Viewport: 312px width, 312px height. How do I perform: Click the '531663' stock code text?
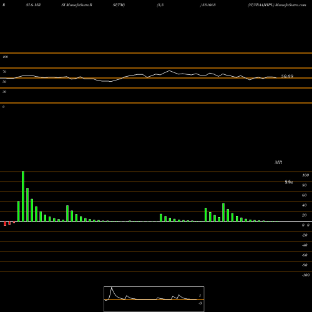click(209, 5)
